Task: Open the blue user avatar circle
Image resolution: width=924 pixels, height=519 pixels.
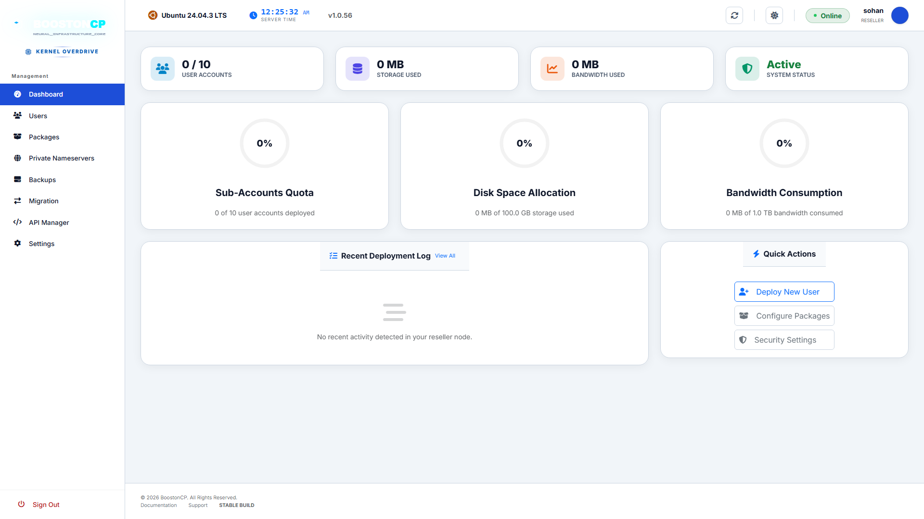Action: (899, 15)
